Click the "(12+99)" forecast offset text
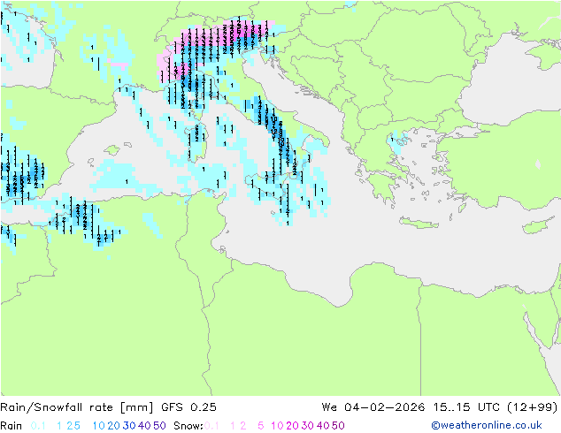This screenshot has width=561, height=433. tap(533, 407)
